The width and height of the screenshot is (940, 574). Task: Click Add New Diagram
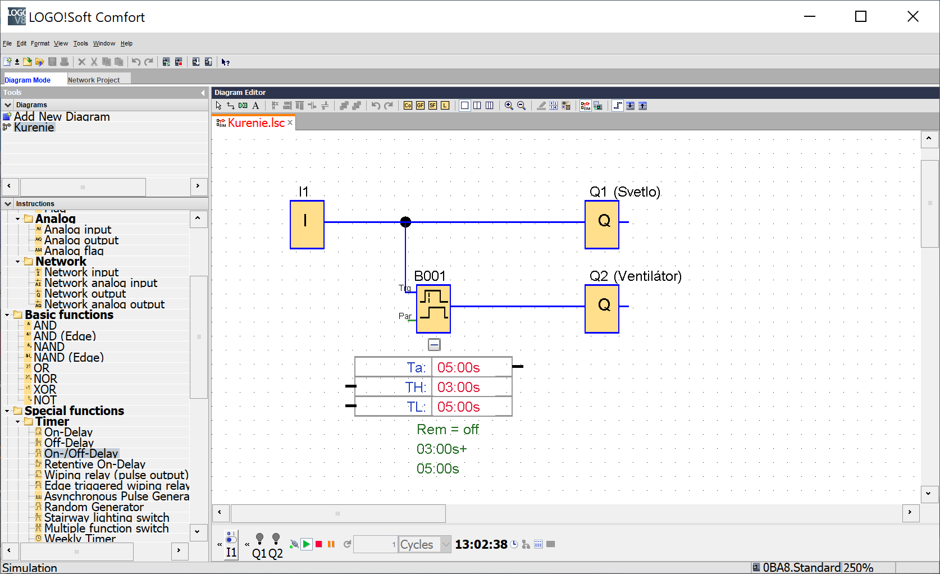click(x=62, y=117)
